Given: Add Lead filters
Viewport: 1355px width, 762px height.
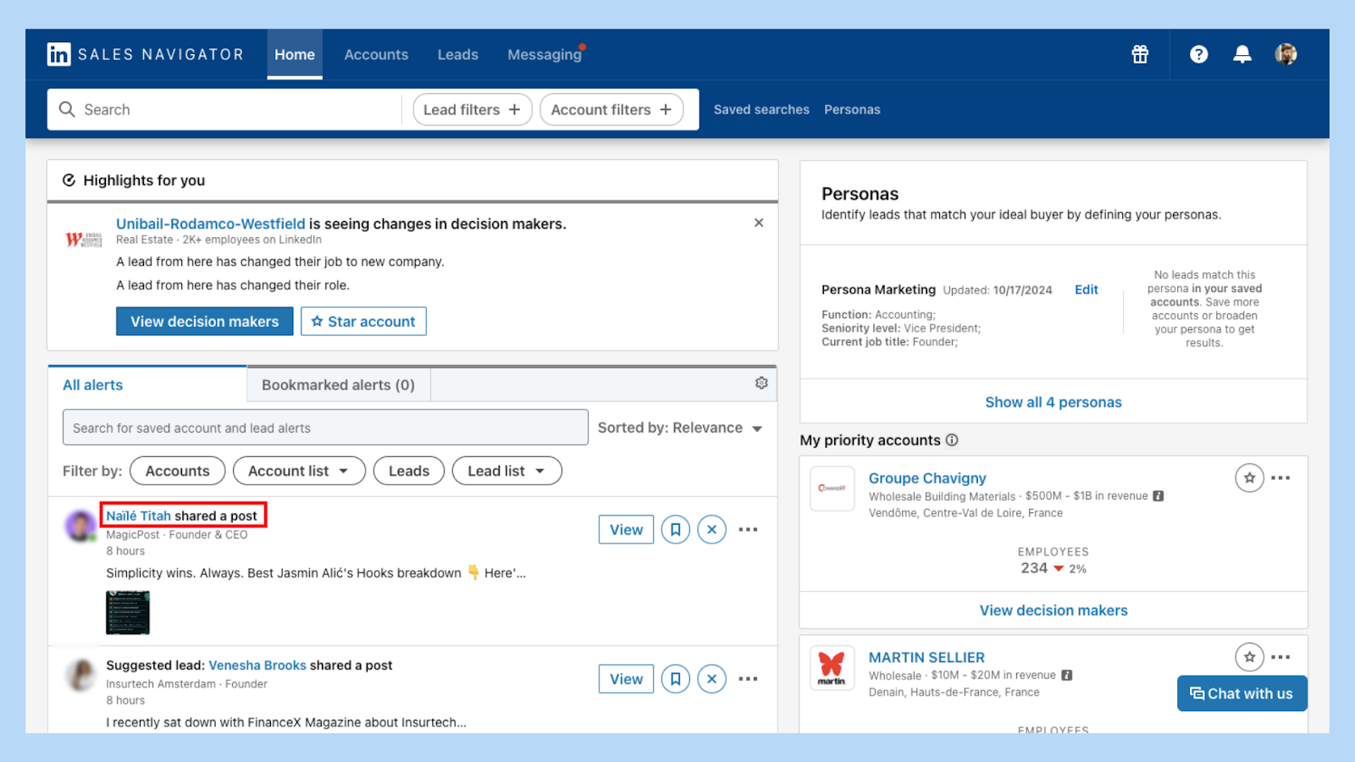Looking at the screenshot, I should coord(472,109).
